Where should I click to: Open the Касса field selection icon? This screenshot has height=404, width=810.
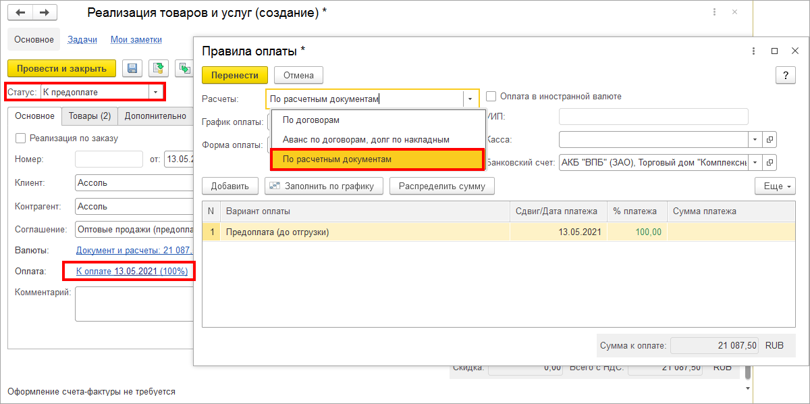[770, 139]
